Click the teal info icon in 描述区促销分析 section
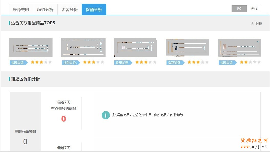Viewport: 270px width, 152px height. 106,115
